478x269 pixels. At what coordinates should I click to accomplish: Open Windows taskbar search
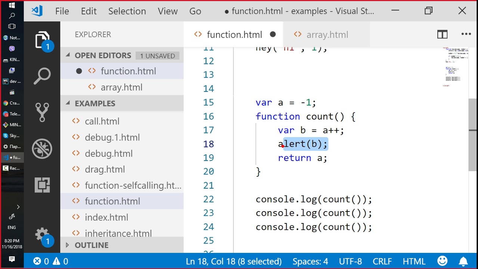pyautogui.click(x=12, y=16)
